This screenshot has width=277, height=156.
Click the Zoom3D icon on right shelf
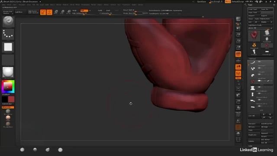point(238,102)
